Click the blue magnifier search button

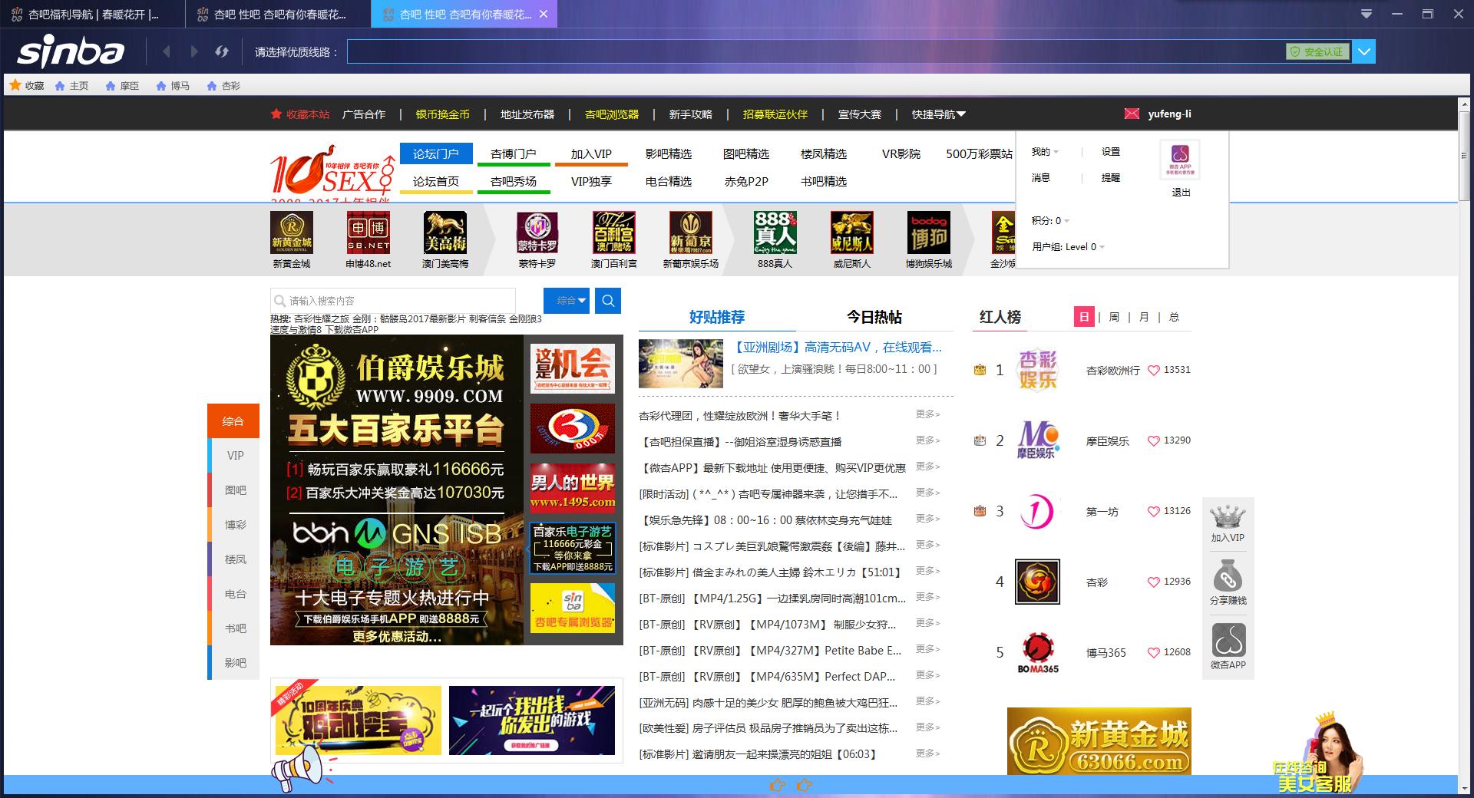click(x=608, y=301)
